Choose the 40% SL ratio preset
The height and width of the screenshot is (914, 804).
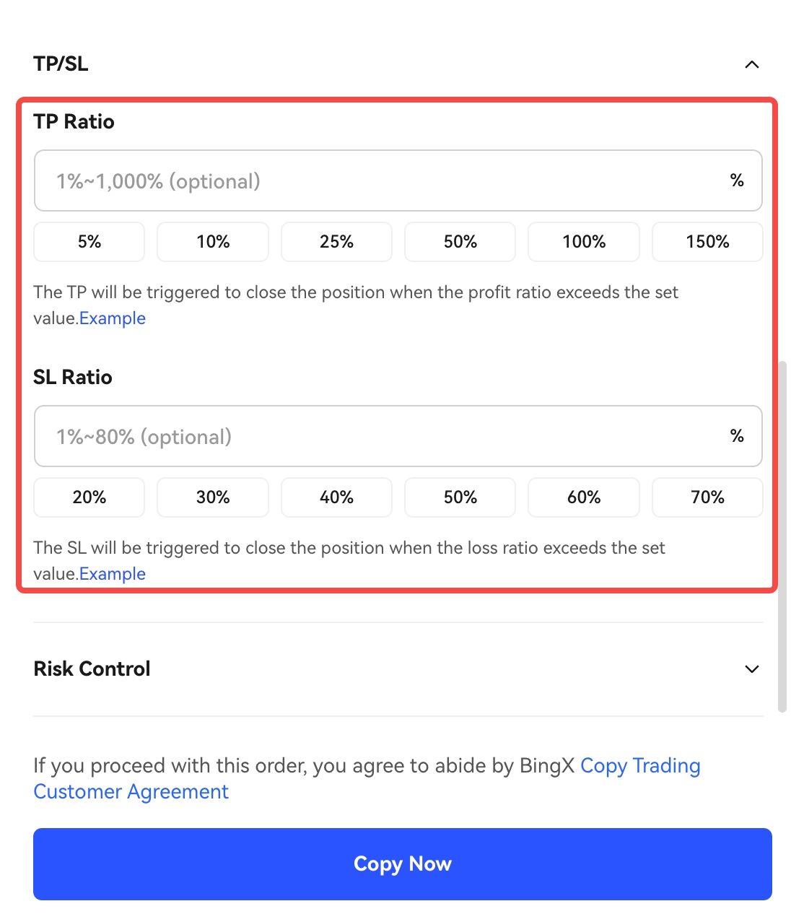(x=336, y=497)
